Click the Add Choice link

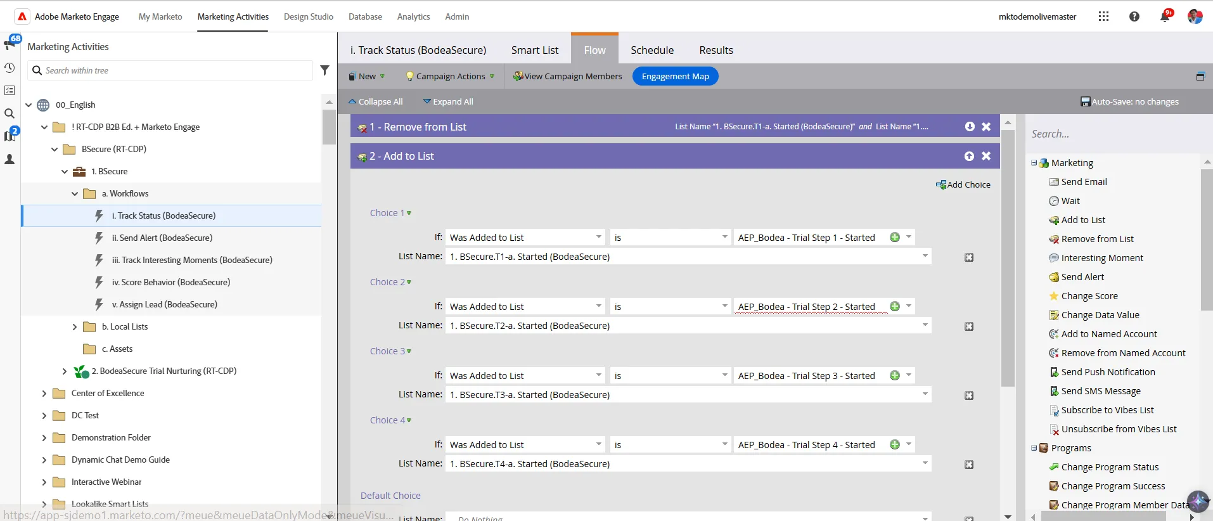pyautogui.click(x=963, y=184)
